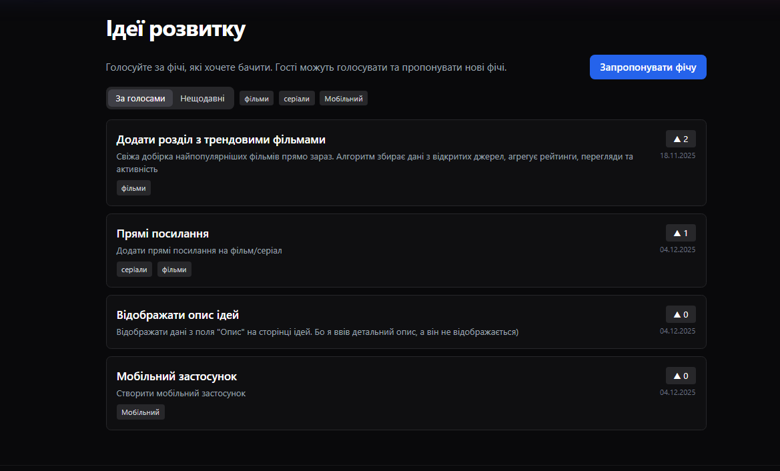780x471 pixels.
Task: Toggle the "фільми" filter beside sorting tabs
Action: (x=256, y=99)
